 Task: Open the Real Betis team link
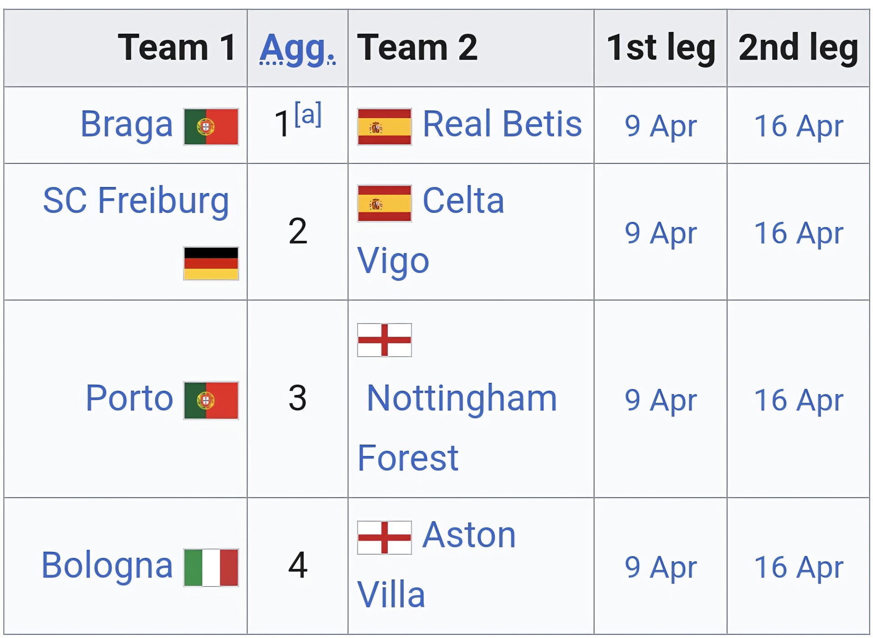click(x=502, y=124)
